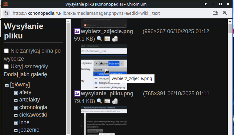Open the artefakty namespace link

pos(29,100)
